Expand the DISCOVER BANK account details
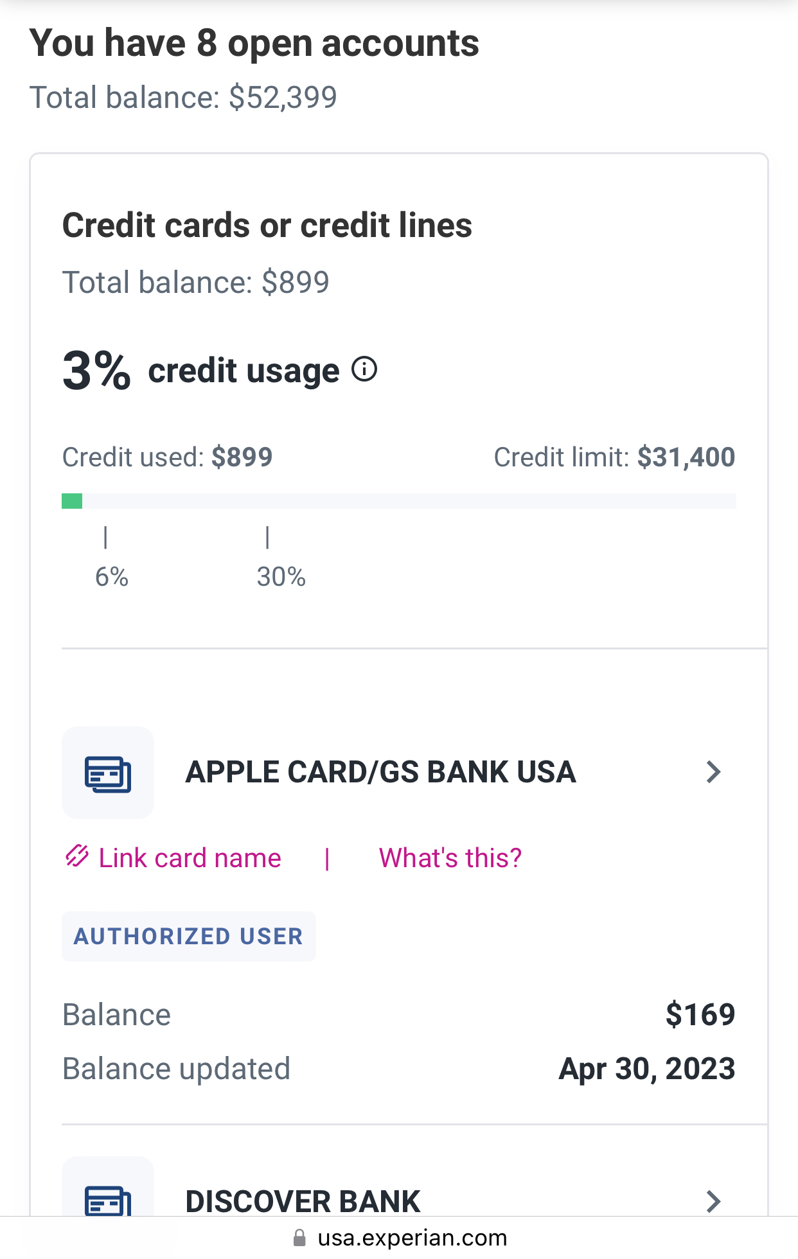This screenshot has height=1259, width=798. 713,1200
